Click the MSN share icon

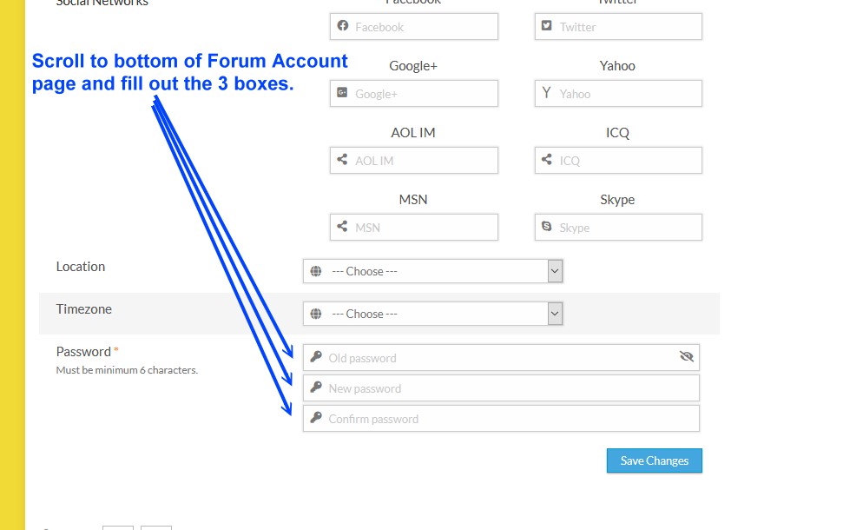342,227
